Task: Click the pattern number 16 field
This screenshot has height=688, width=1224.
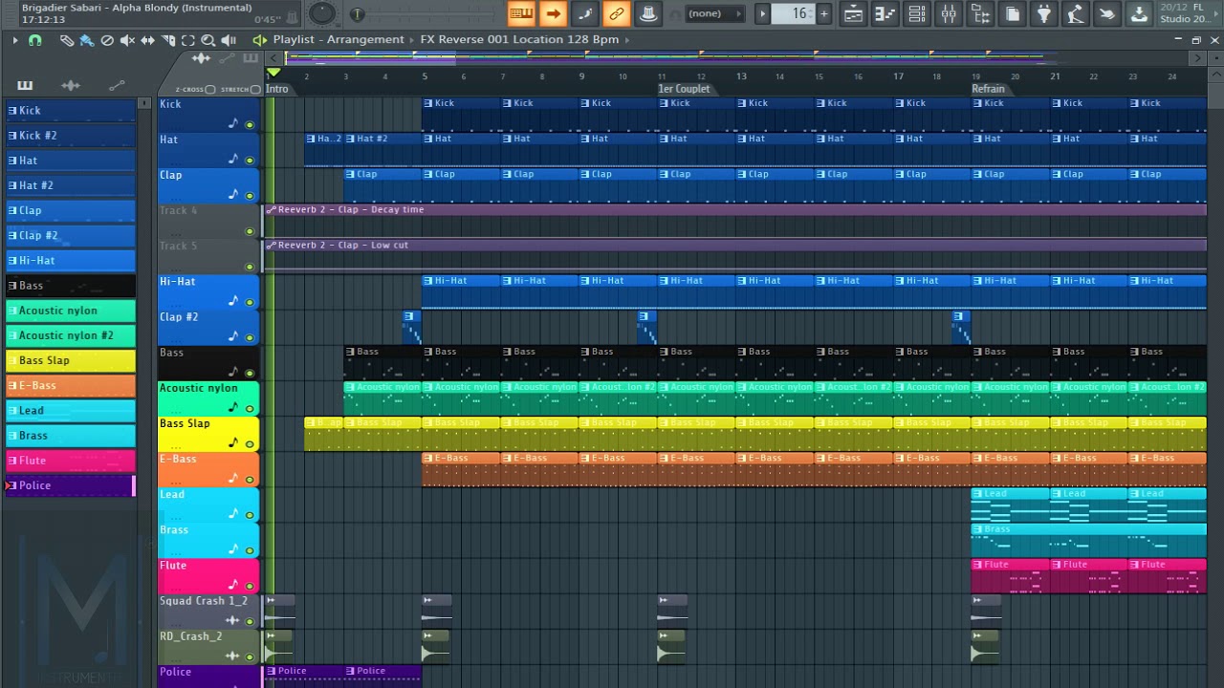Action: 794,13
